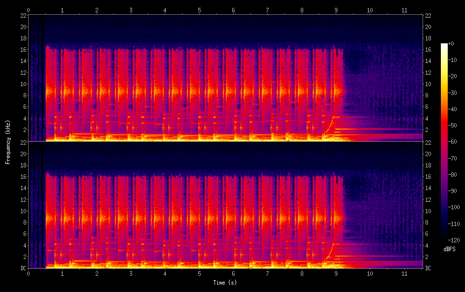This screenshot has width=465, height=292.
Task: Click the "9" tick on the top time axis
Action: pos(336,10)
